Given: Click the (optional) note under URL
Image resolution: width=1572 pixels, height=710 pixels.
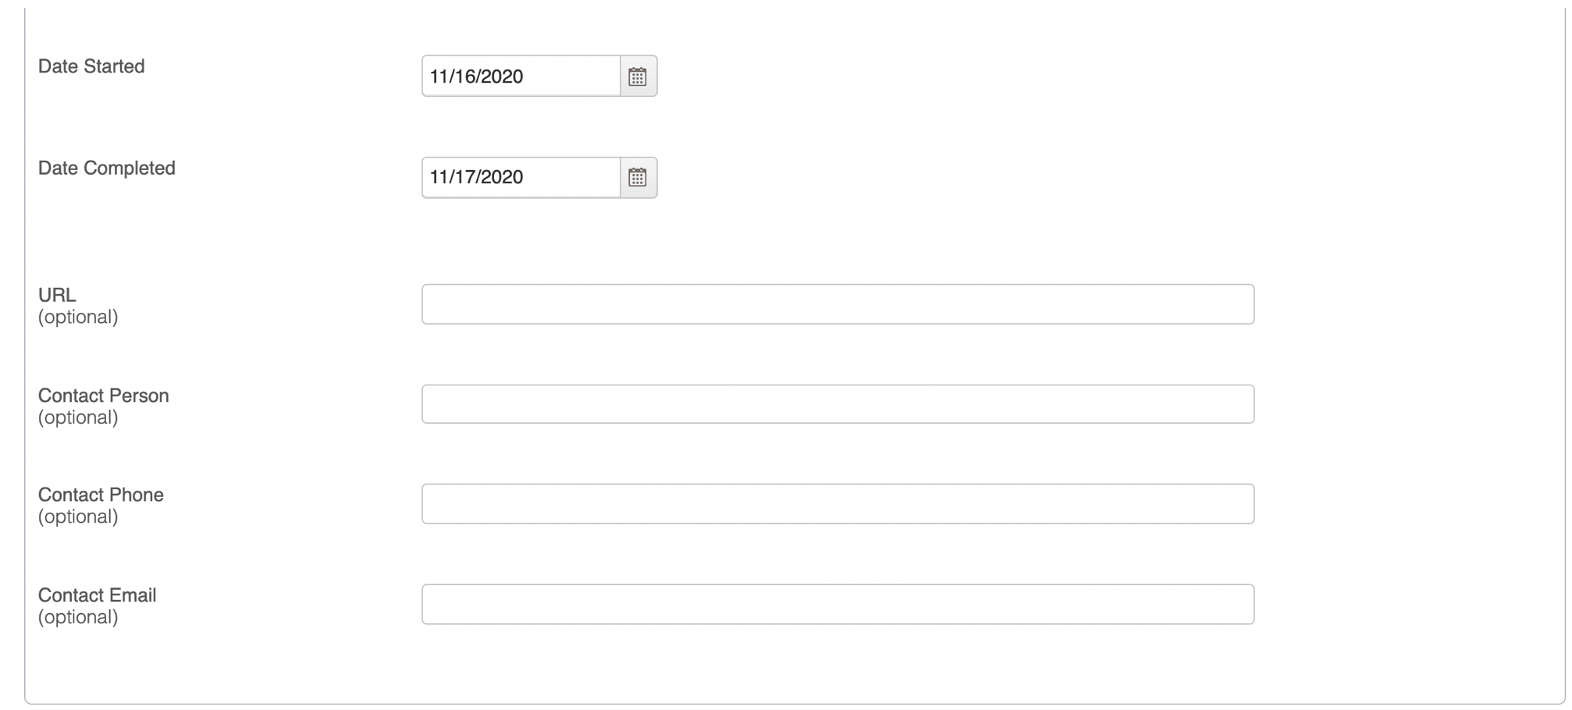Looking at the screenshot, I should (x=78, y=317).
